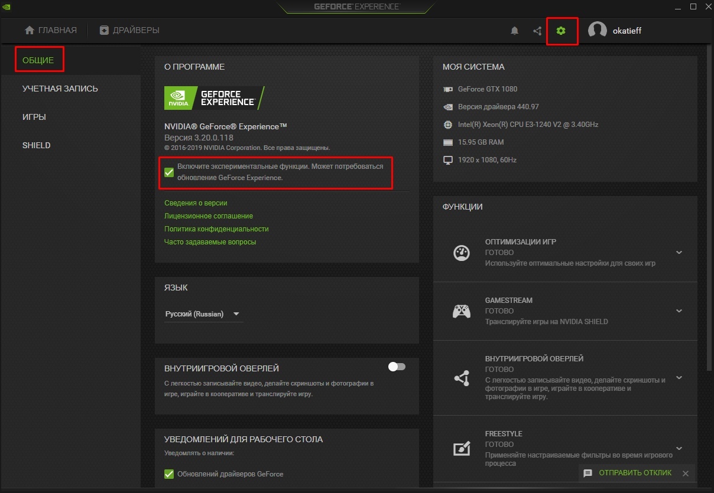This screenshot has height=493, width=714.
Task: Uncheck GeForce driver updates notification
Action: [x=169, y=474]
